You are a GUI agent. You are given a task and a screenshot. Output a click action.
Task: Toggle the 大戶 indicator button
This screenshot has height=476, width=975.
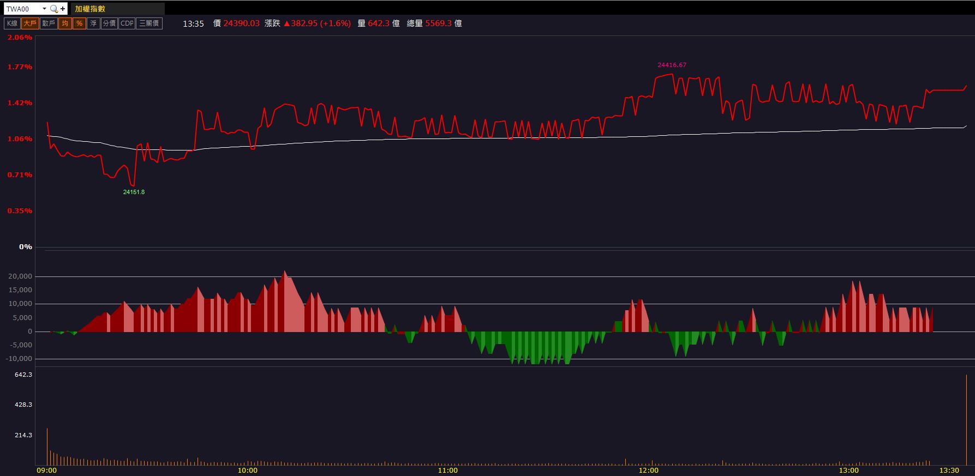[x=30, y=23]
